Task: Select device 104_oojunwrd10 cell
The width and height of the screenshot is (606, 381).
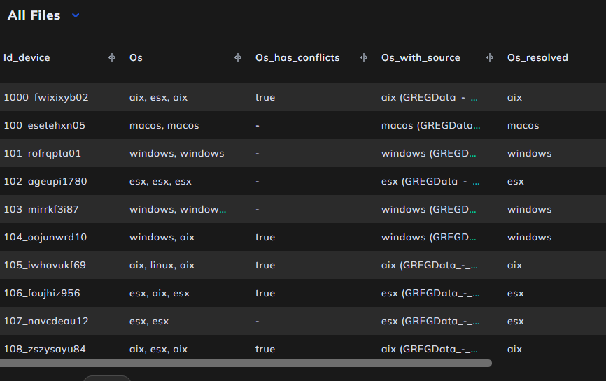Action: (x=45, y=237)
